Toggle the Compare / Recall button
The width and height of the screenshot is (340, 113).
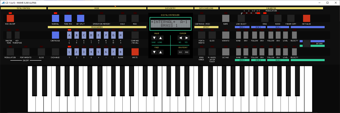[135, 35]
